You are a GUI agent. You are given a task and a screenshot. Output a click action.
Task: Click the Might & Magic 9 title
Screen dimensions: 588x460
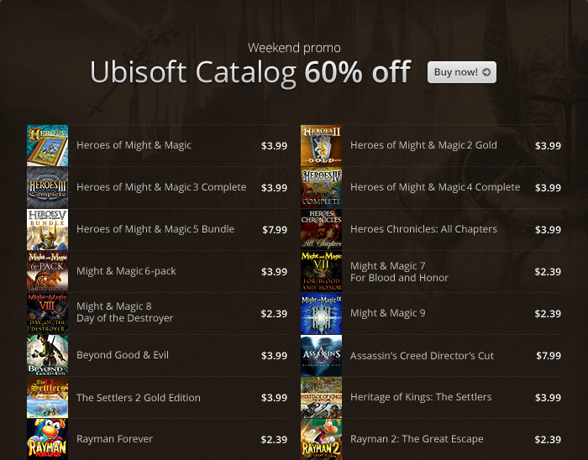coord(388,313)
